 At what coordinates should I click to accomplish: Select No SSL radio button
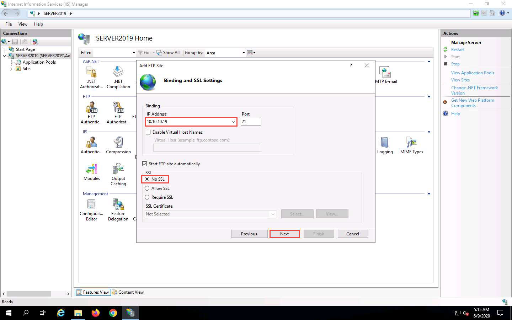147,179
